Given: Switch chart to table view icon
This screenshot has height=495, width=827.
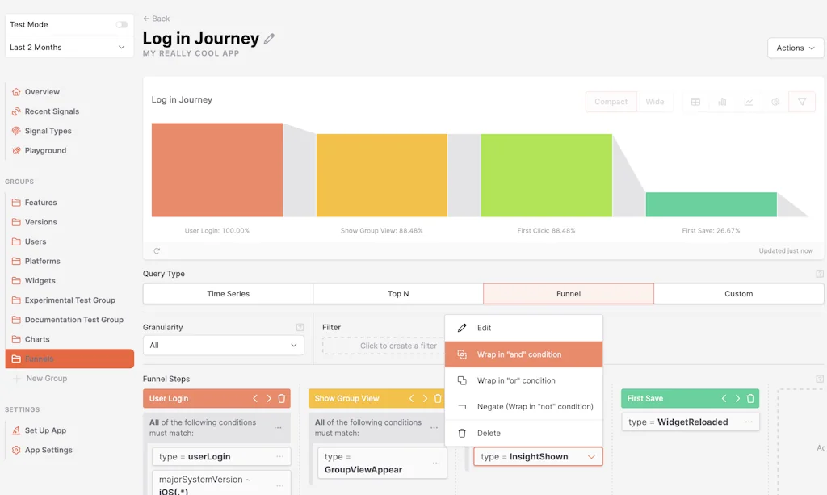Looking at the screenshot, I should point(695,102).
